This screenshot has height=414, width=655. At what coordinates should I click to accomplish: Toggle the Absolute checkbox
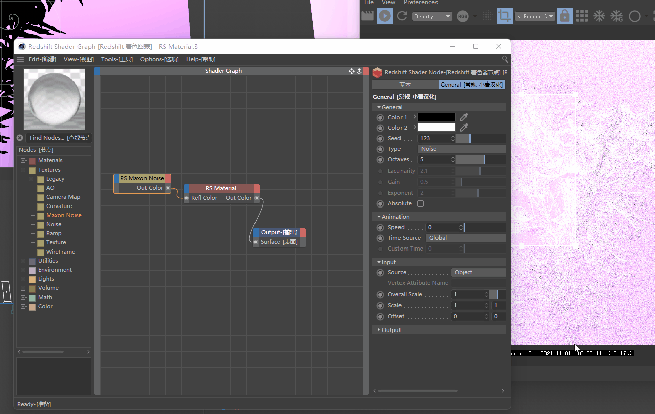click(420, 203)
